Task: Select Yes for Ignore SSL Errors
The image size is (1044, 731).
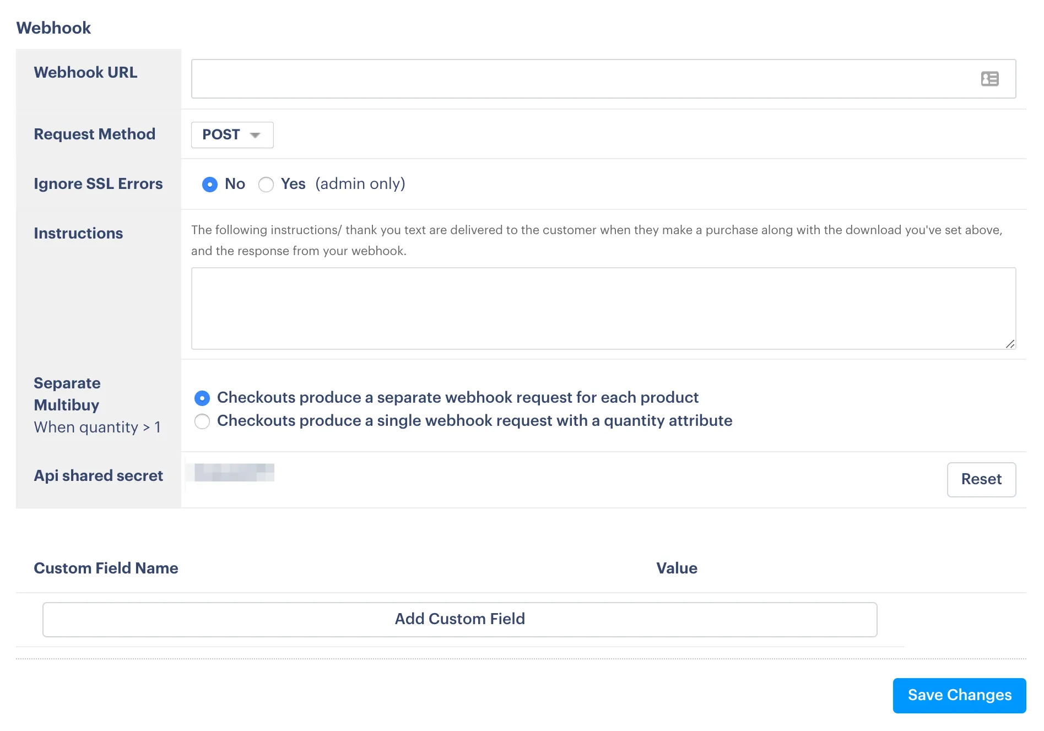Action: click(x=266, y=185)
